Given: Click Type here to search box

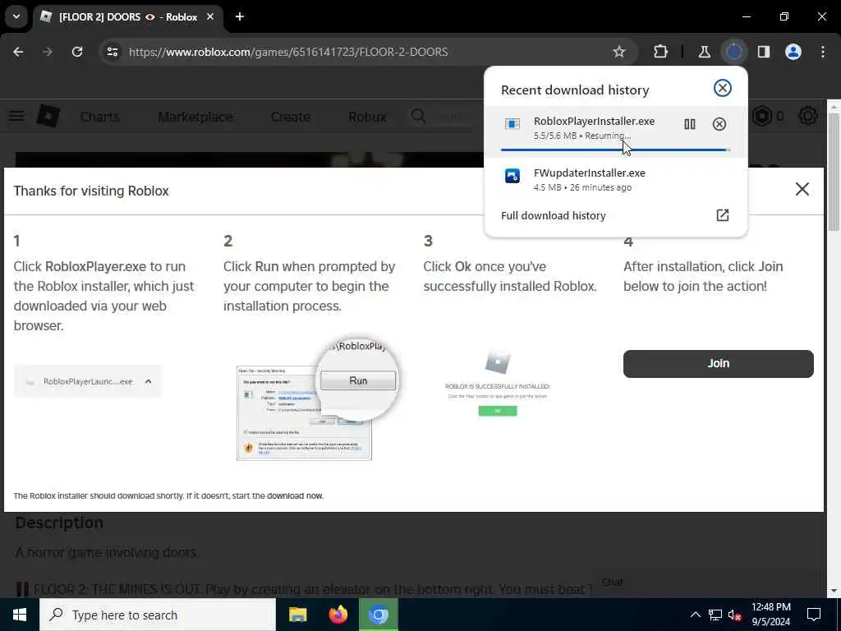Looking at the screenshot, I should tap(158, 615).
